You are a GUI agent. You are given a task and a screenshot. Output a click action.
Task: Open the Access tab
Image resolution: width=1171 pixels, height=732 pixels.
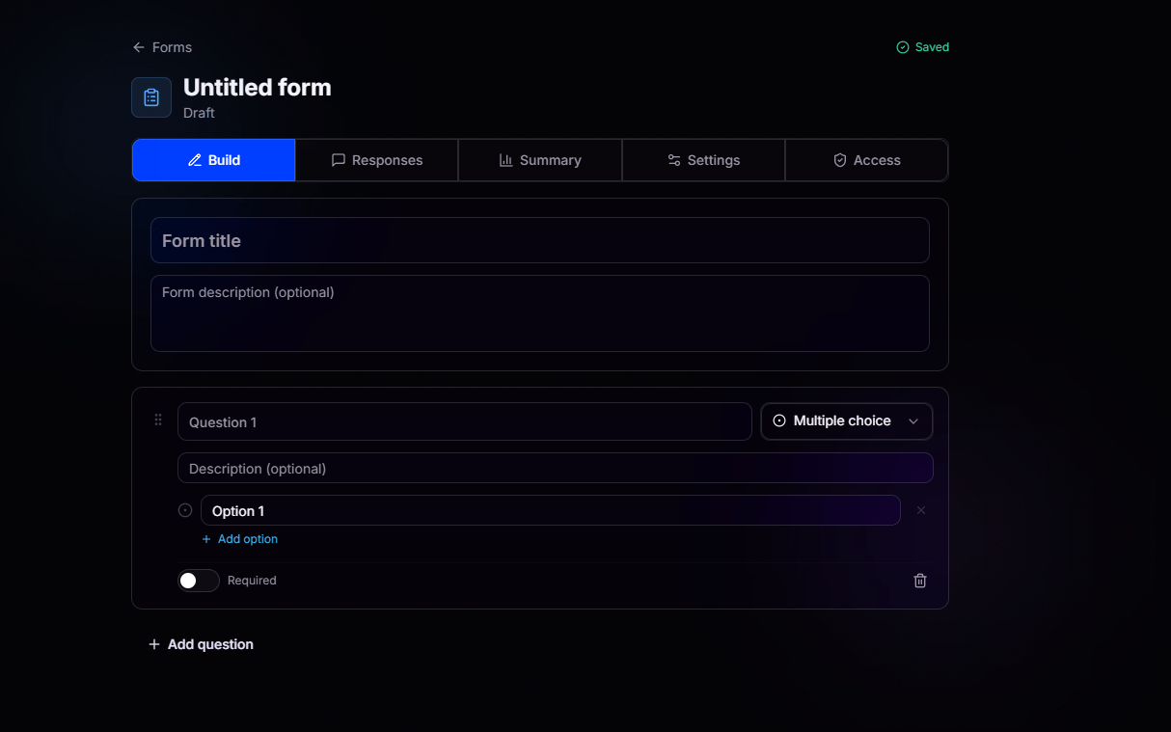[867, 160]
